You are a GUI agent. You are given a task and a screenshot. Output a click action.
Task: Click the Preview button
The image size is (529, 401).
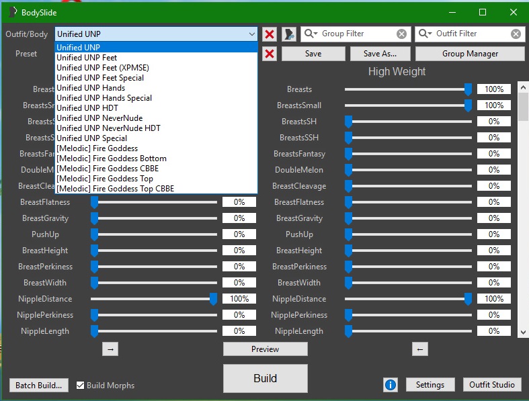point(266,349)
